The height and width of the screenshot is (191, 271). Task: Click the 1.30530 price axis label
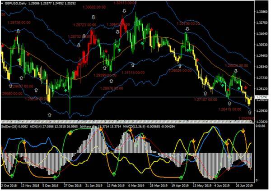pyautogui.click(x=262, y=45)
